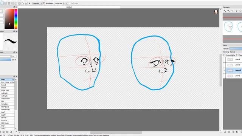The height and width of the screenshot is (136, 242).
Task: Rotate the canvas view left in Navigator
Action: click(x=236, y=11)
